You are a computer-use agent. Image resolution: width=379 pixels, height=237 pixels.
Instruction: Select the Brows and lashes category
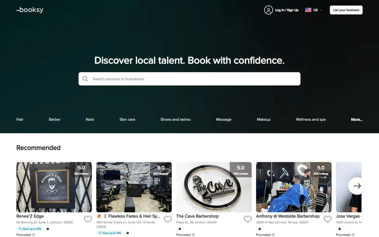point(175,119)
